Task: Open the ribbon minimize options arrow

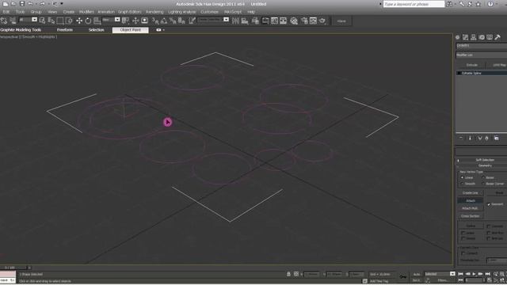Action: pyautogui.click(x=164, y=30)
